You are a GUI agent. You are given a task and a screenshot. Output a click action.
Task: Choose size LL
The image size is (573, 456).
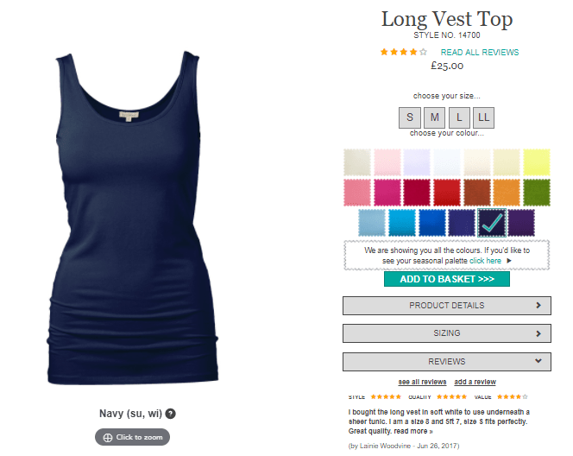tap(483, 117)
